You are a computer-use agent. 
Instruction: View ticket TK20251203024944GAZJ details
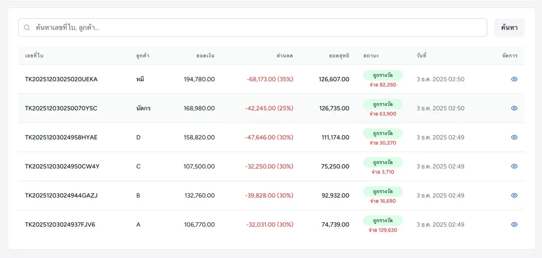click(x=514, y=196)
